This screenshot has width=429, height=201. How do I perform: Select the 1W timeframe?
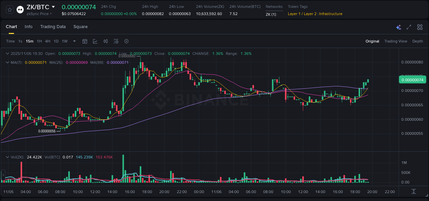pos(65,41)
